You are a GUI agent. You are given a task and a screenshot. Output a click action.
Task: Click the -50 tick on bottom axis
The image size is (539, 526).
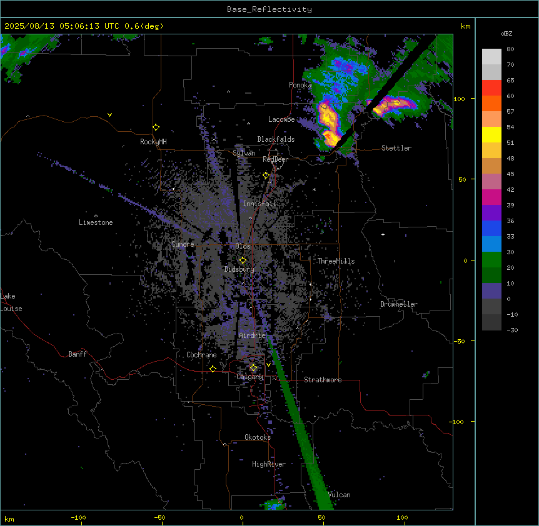pyautogui.click(x=160, y=517)
